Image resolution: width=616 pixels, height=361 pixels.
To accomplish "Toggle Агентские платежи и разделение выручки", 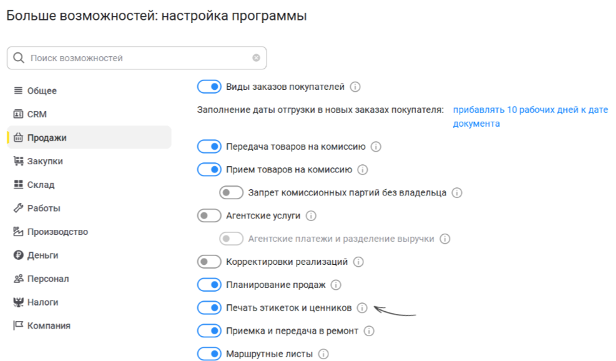I will coord(232,239).
